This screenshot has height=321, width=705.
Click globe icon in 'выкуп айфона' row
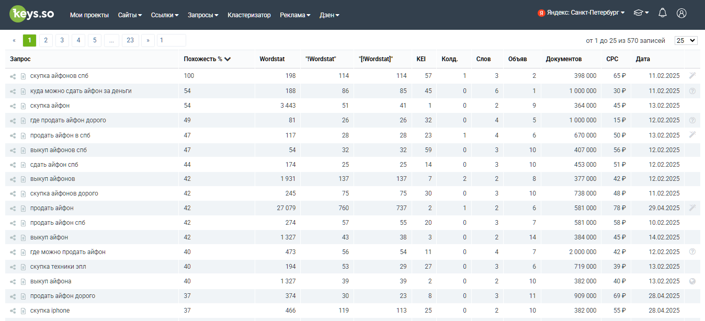point(692,281)
